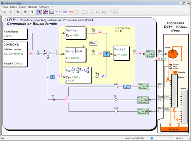Click the N/A converter block before Icp
The height and width of the screenshot is (141, 191).
(150, 54)
